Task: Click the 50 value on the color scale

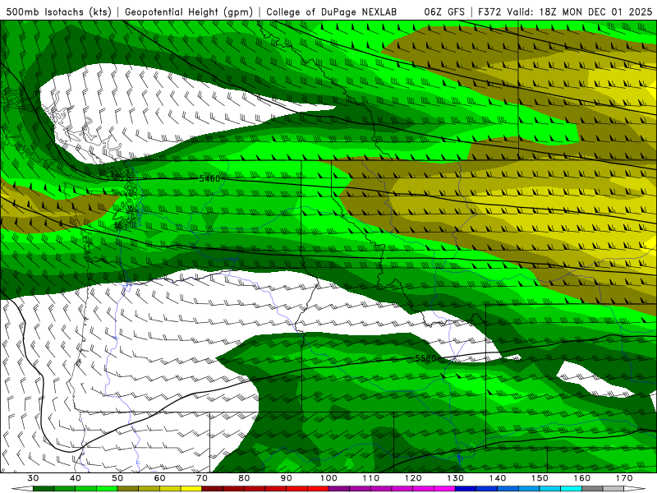Action: [117, 478]
